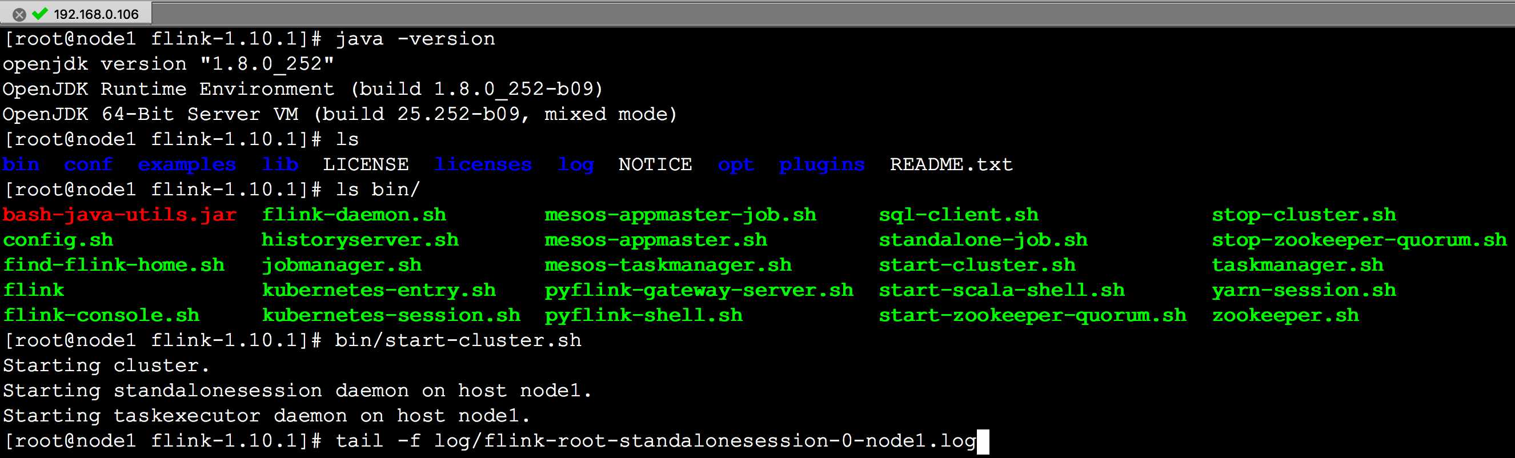Viewport: 1515px width, 458px height.
Task: Click taskmanager.sh file name
Action: [x=1297, y=266]
